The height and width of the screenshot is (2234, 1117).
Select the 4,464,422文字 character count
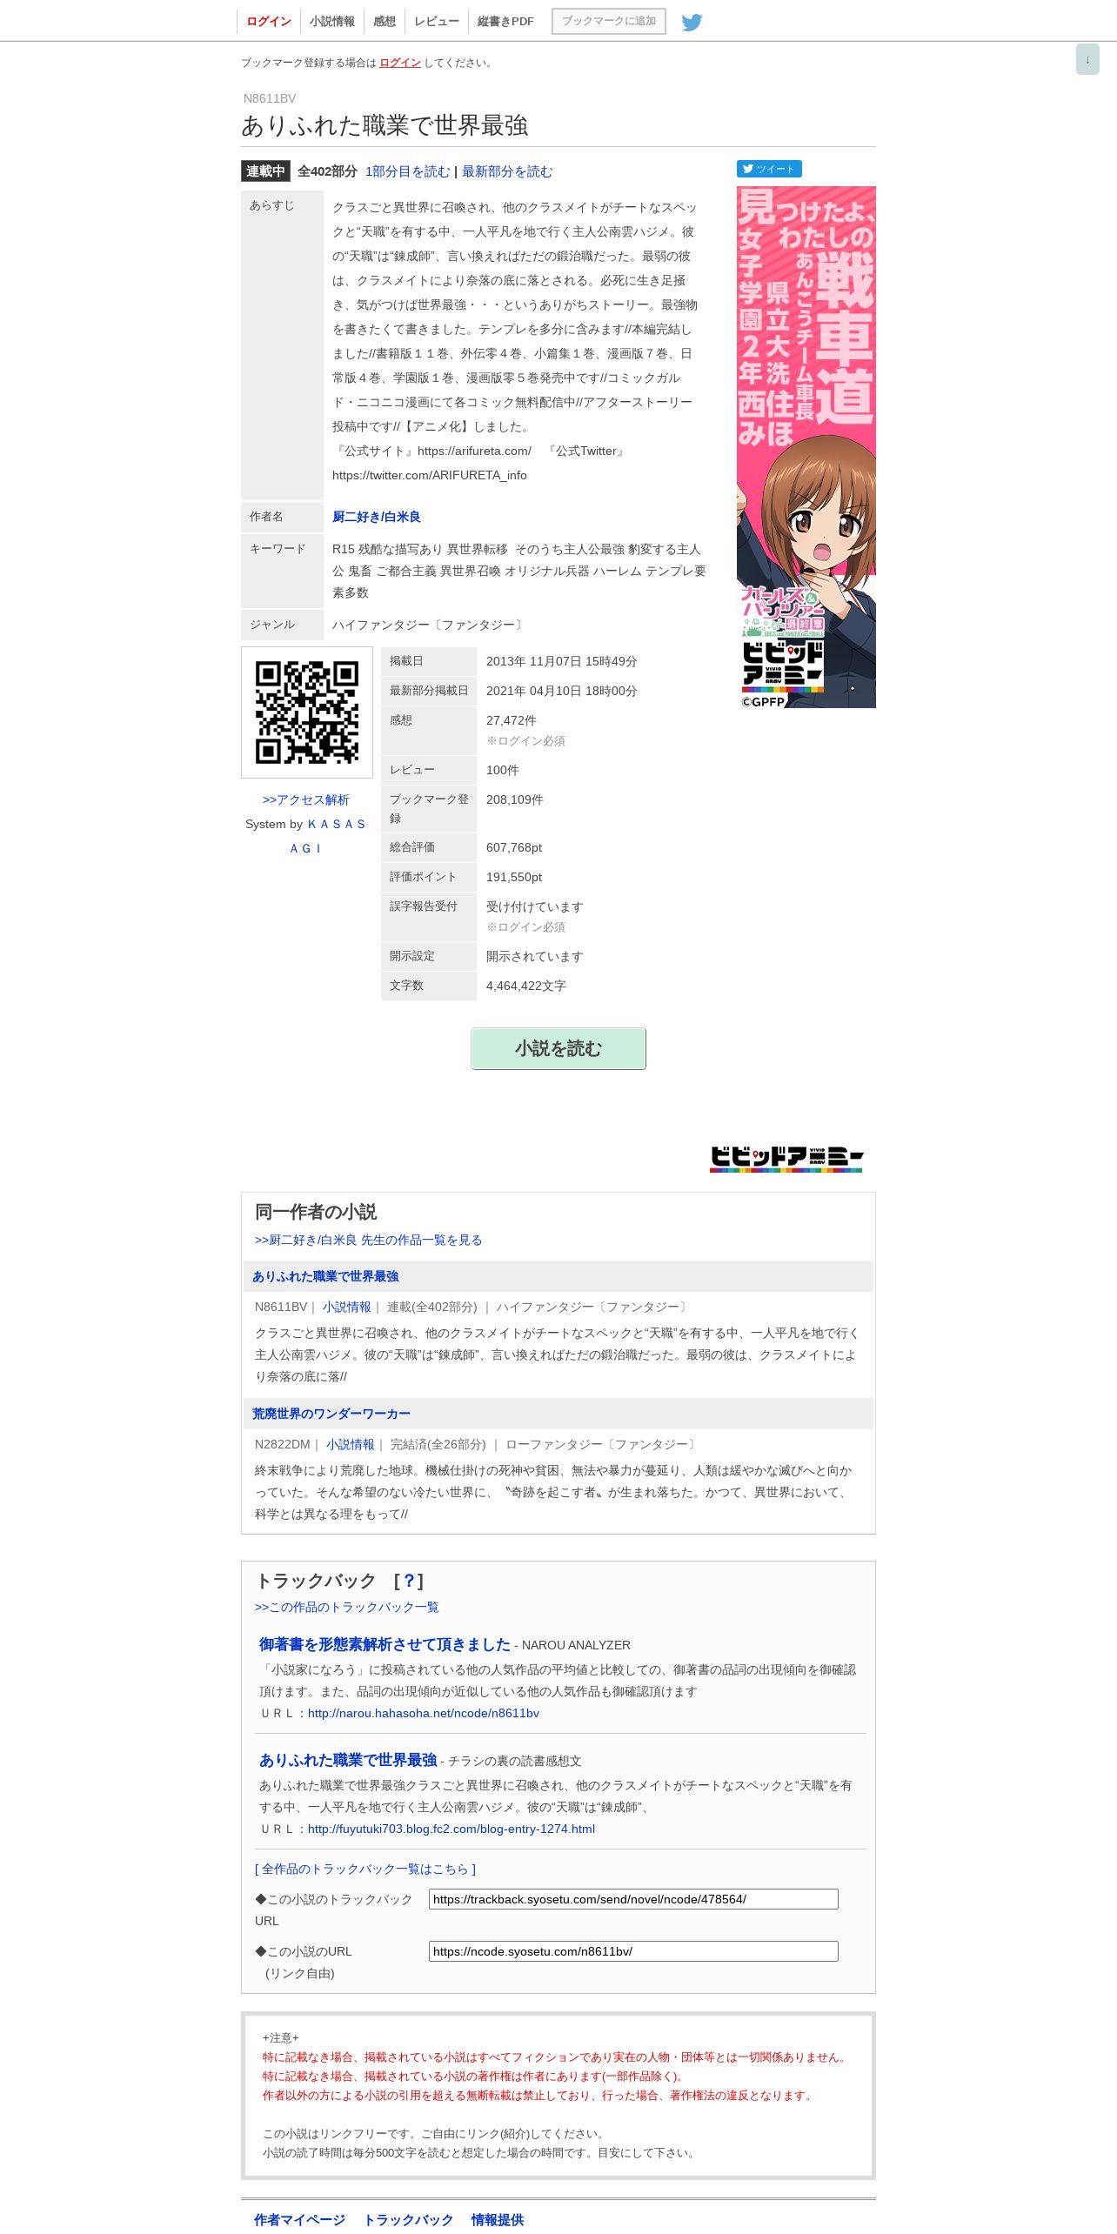point(526,986)
